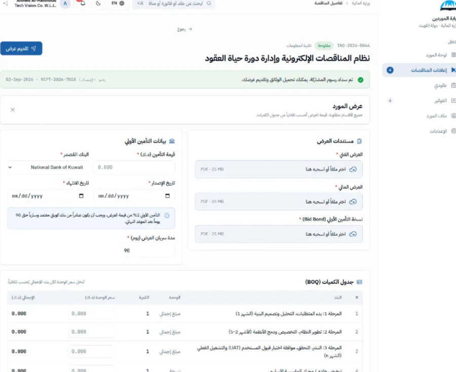456x372 pixels.
Task: Click upload cloud icon for technical offer
Action: 353,170
